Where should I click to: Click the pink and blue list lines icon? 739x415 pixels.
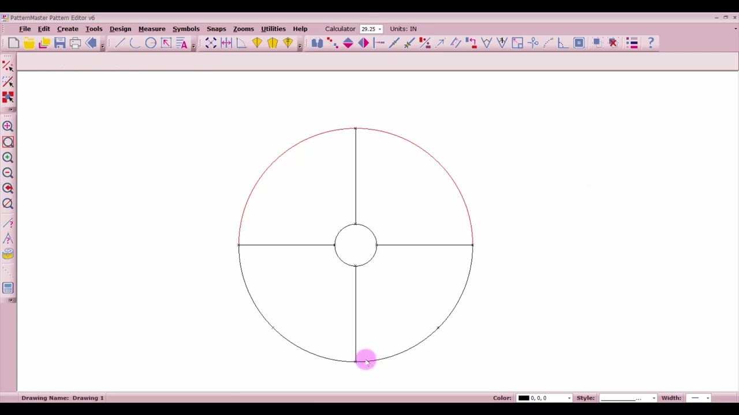point(632,43)
